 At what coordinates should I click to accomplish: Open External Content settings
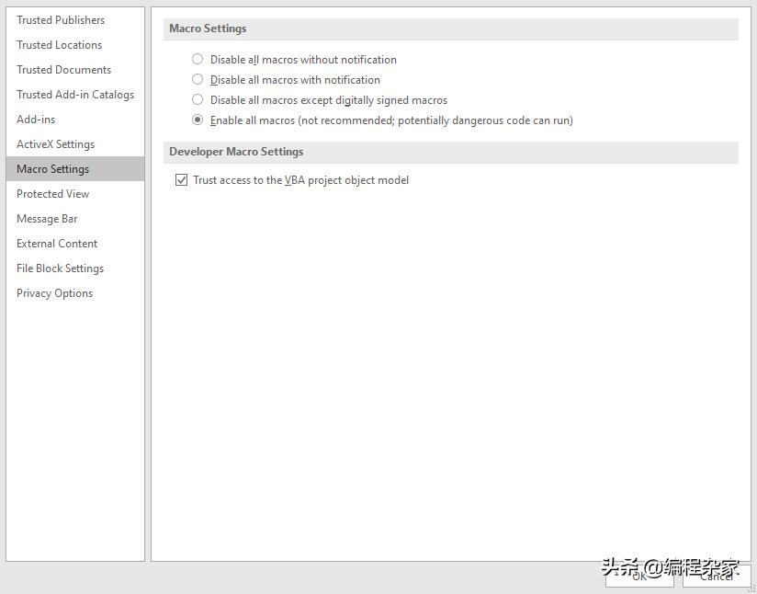click(x=56, y=243)
